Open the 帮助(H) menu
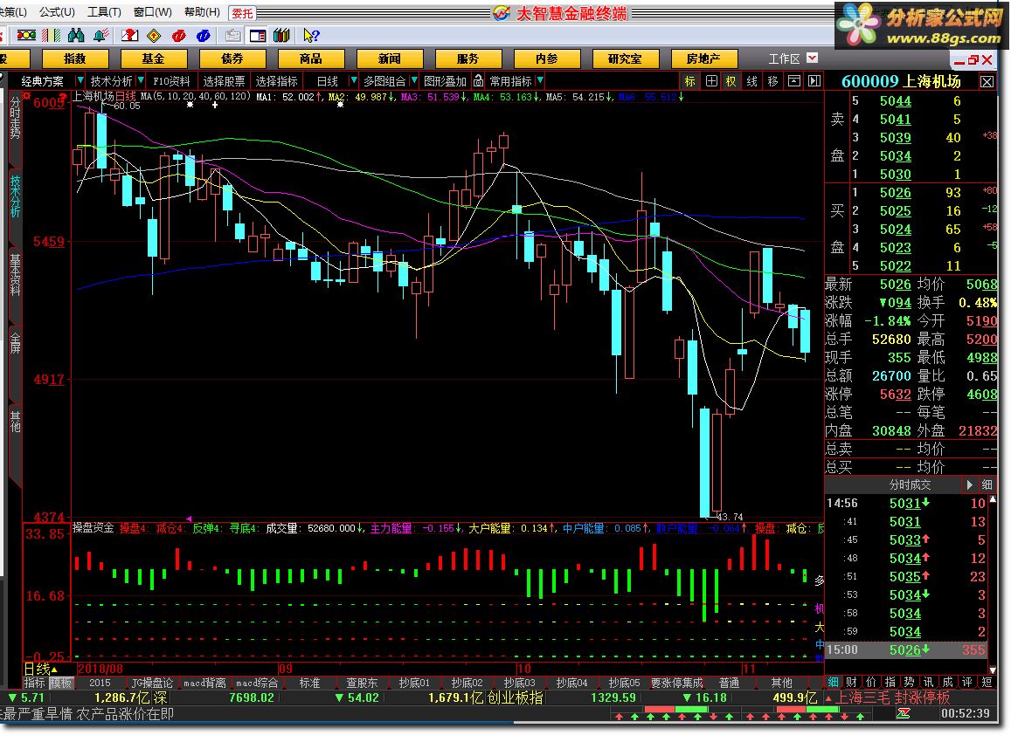The width and height of the screenshot is (1011, 735). tap(202, 11)
